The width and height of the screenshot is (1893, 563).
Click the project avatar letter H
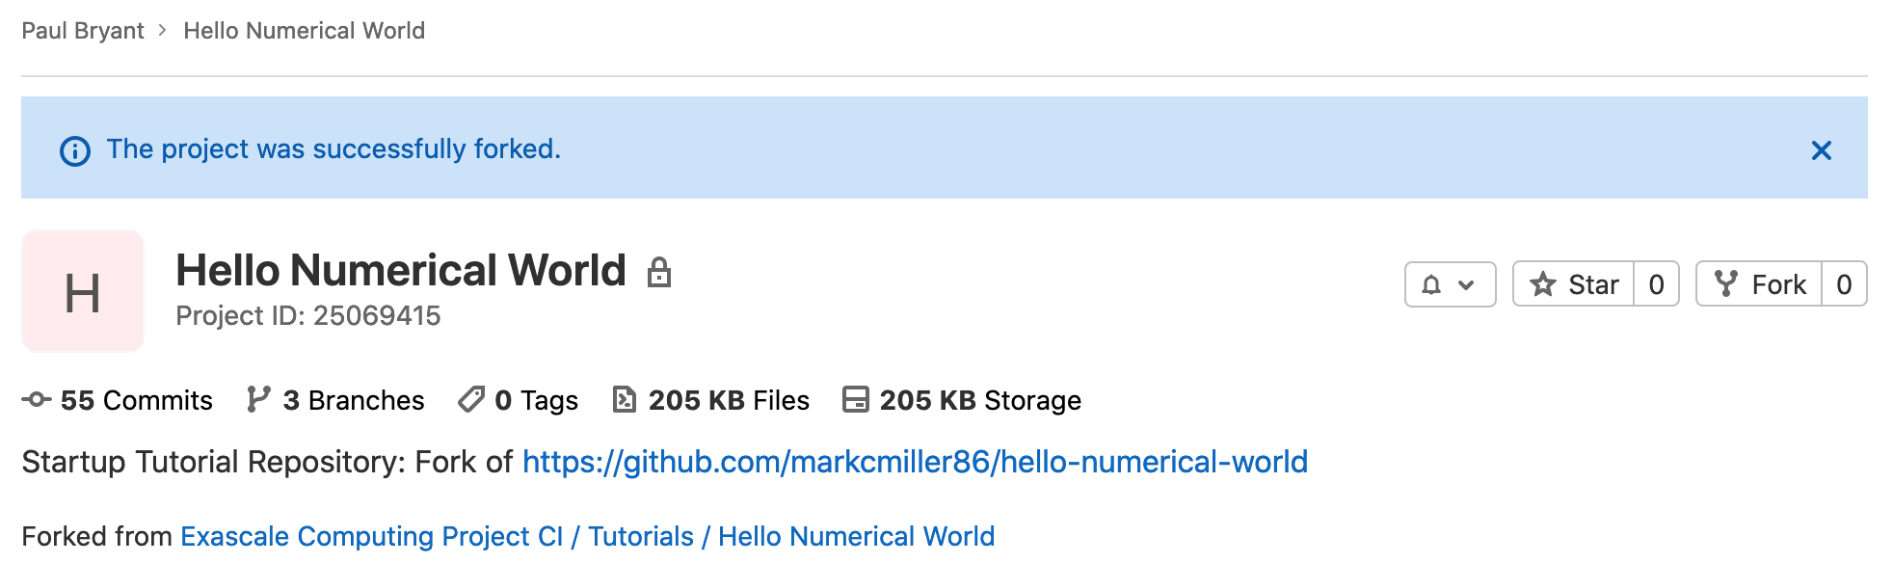click(x=83, y=292)
